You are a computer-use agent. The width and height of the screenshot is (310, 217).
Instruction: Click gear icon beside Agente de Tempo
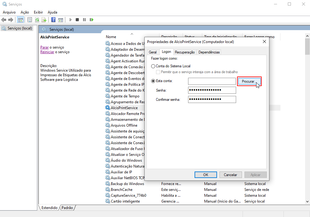coord(107,96)
